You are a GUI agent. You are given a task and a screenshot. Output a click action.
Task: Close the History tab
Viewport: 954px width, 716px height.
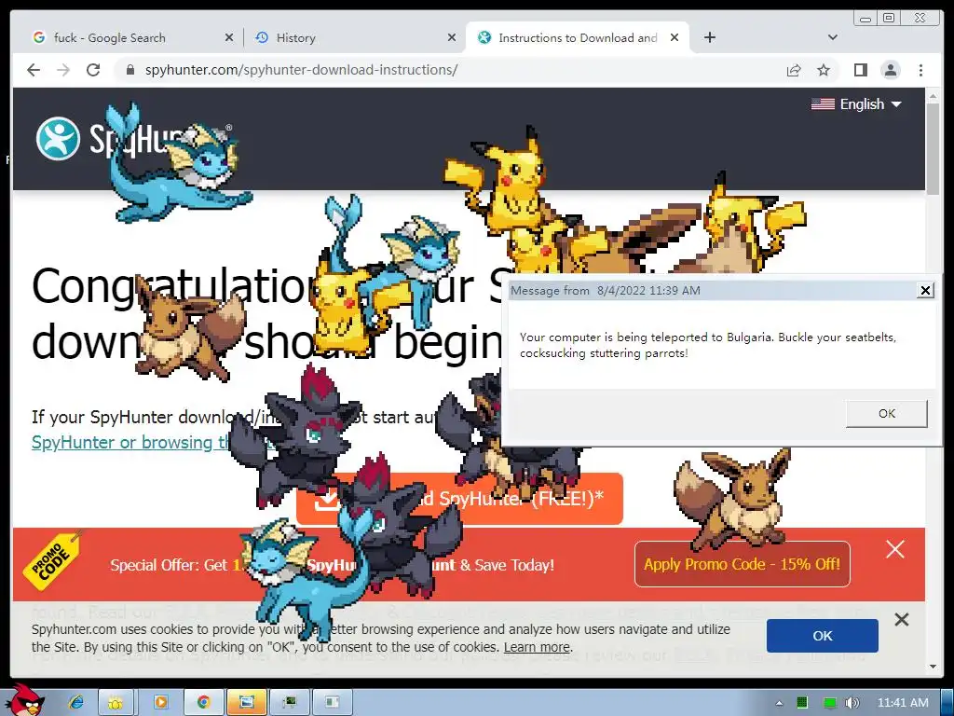tap(452, 37)
